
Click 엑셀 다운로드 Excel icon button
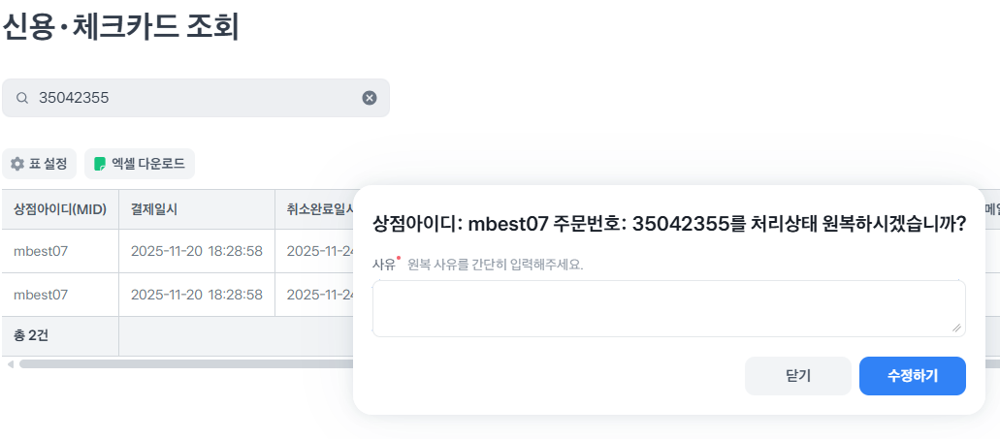140,164
